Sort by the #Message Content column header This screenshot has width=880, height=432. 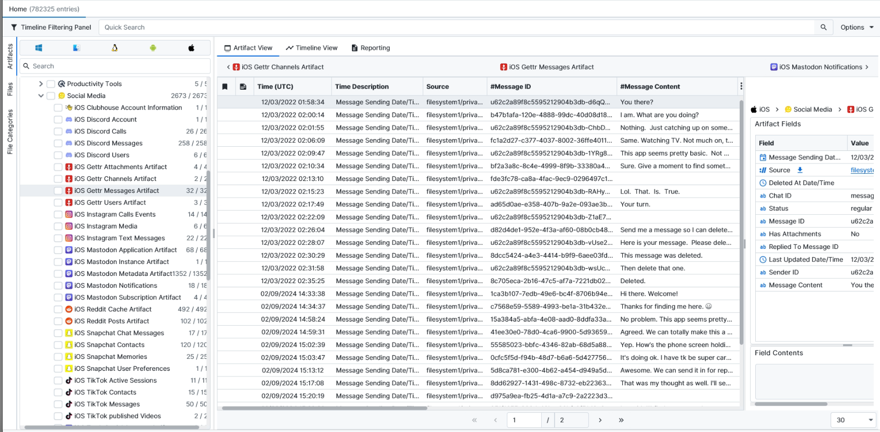(677, 87)
